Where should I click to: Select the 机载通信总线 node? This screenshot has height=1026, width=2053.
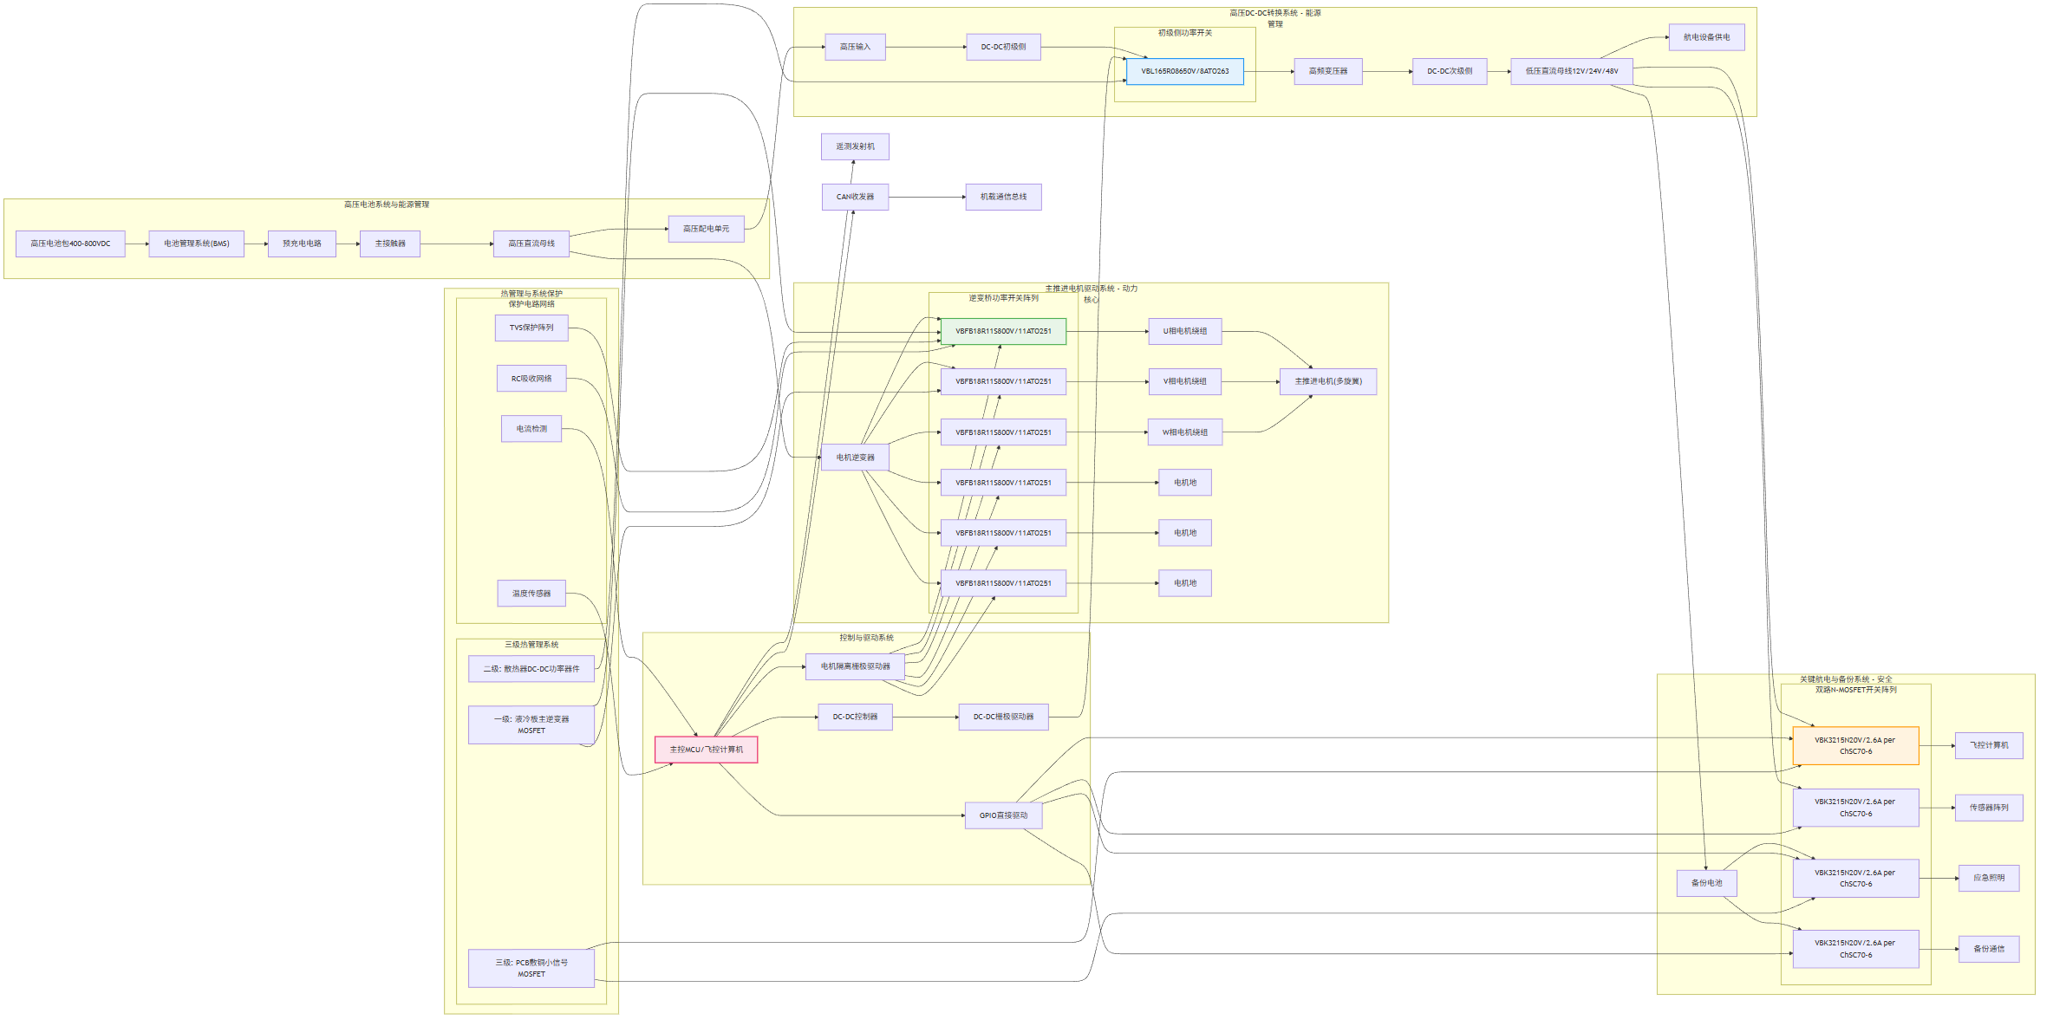click(1003, 197)
